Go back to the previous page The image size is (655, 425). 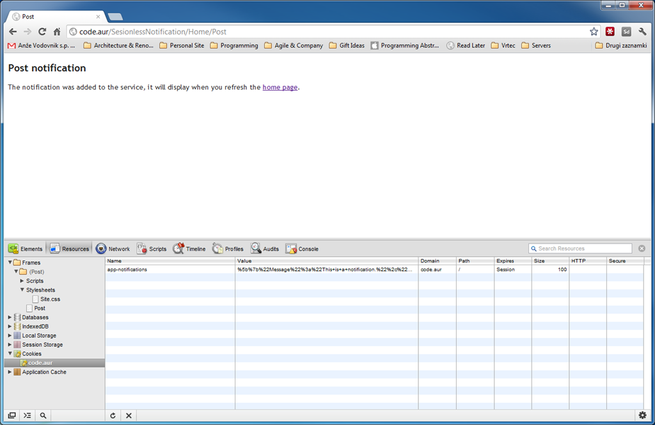pyautogui.click(x=13, y=32)
